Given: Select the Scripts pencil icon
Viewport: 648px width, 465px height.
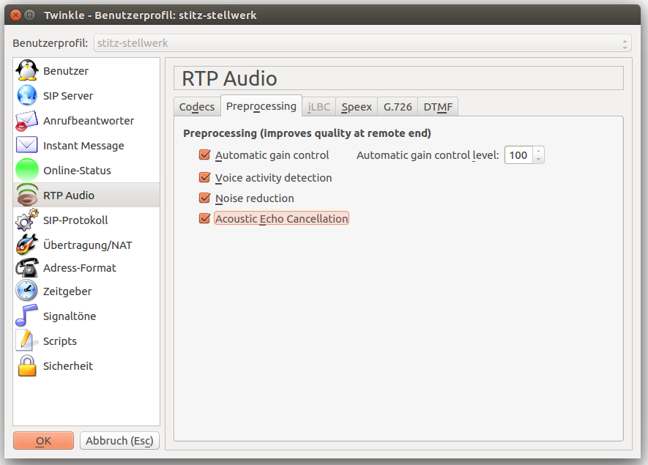Looking at the screenshot, I should pos(26,341).
